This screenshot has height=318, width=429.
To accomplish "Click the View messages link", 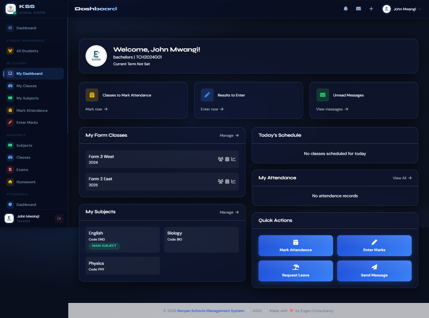I will (x=332, y=109).
